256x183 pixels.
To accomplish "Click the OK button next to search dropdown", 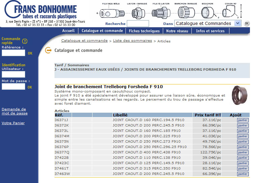I will coord(247,23).
